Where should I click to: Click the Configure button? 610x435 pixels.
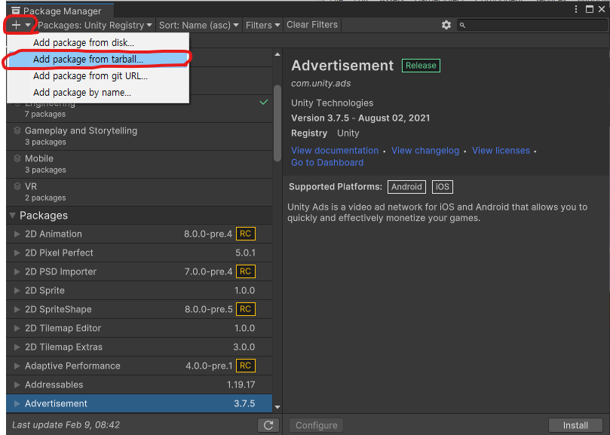(316, 425)
